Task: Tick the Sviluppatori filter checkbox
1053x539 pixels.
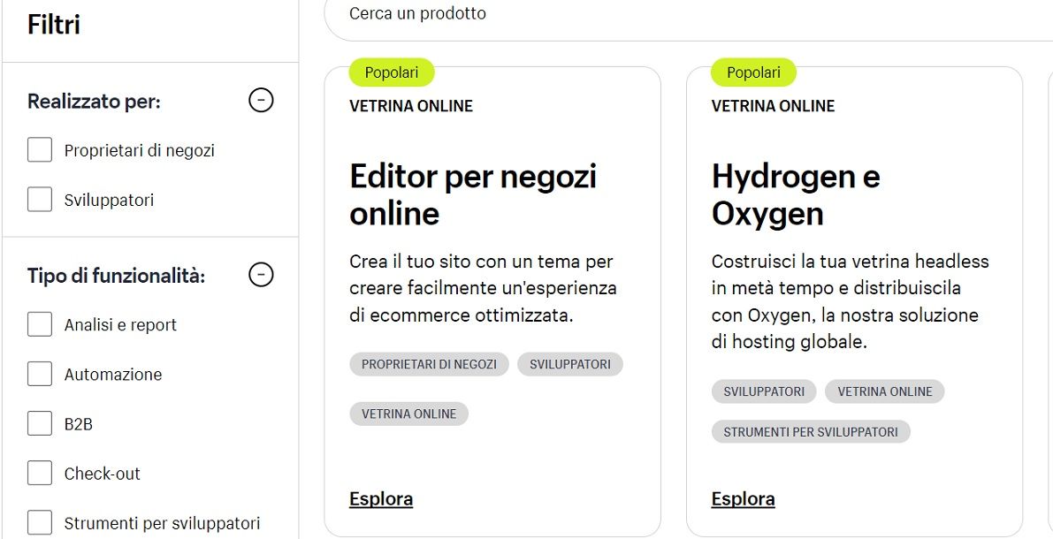Action: click(x=40, y=200)
